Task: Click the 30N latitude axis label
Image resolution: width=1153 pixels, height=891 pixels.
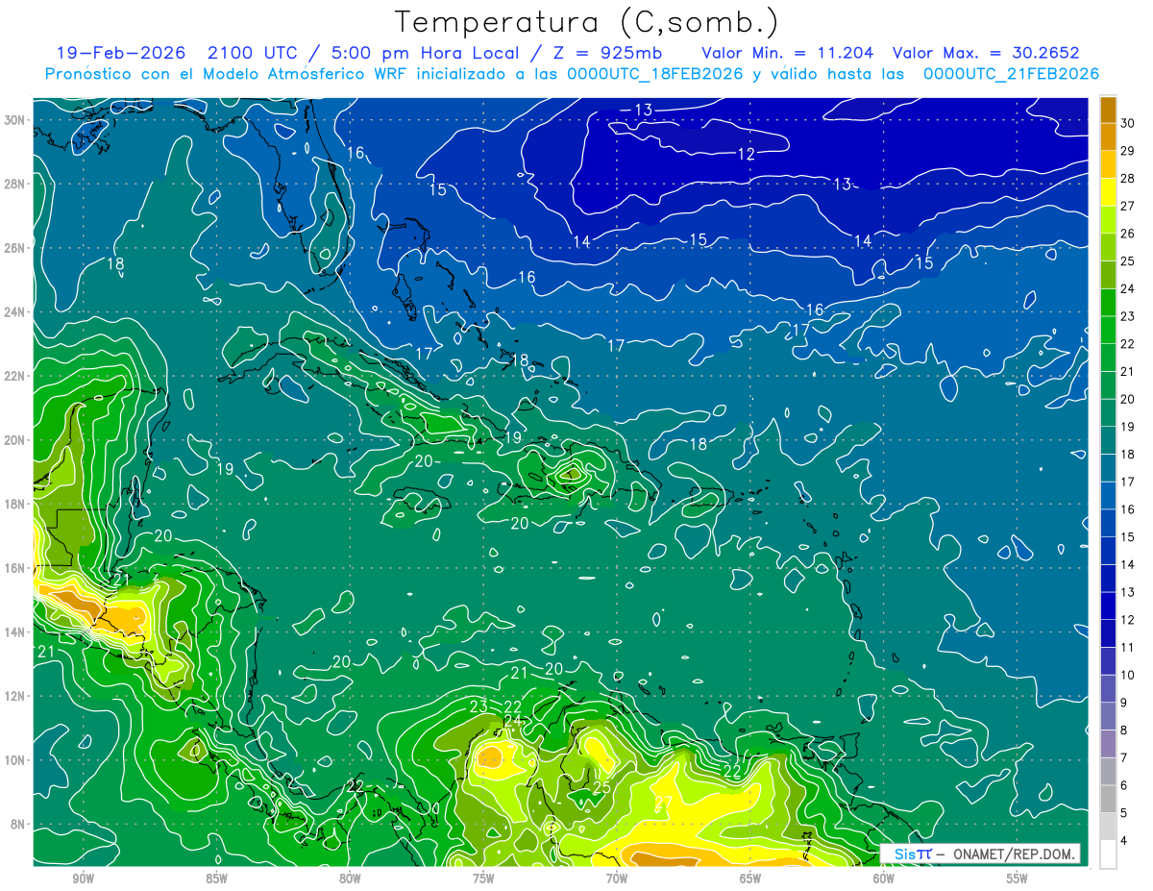Action: [14, 120]
